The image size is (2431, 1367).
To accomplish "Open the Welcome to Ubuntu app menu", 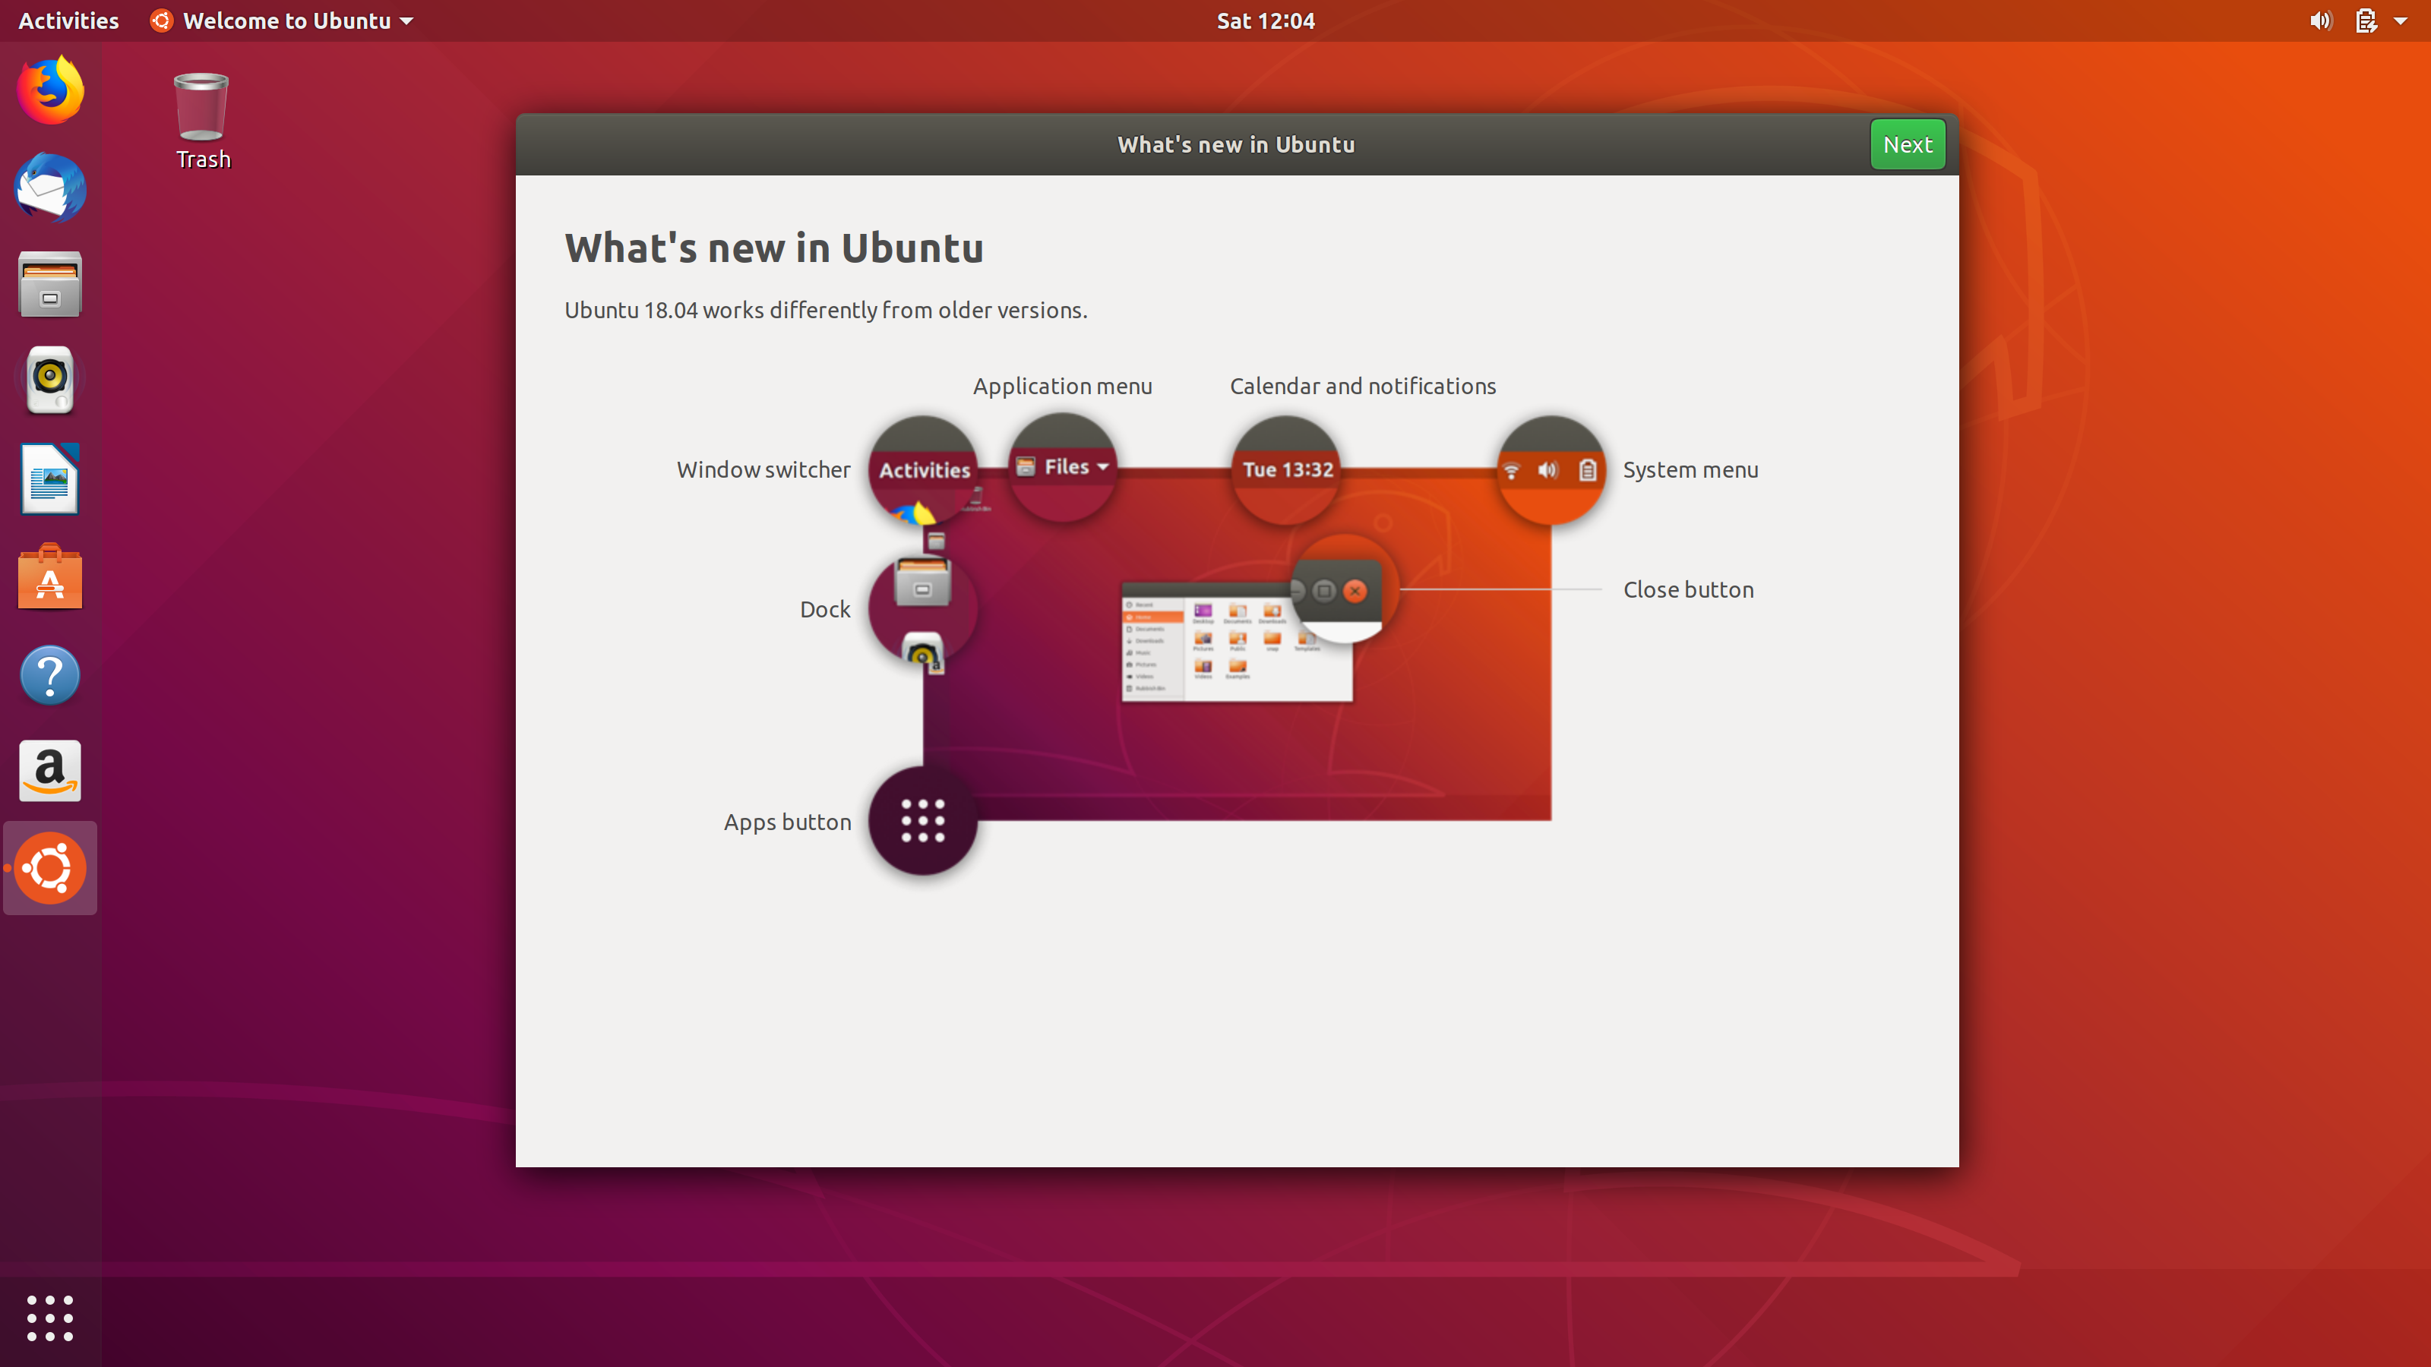I will 281,21.
